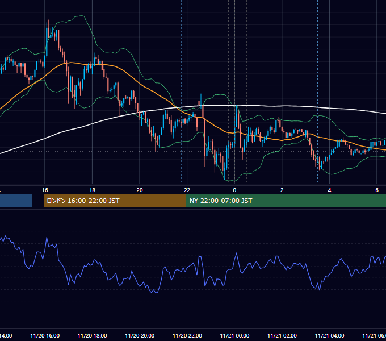The height and width of the screenshot is (341, 386).
Task: Click hour label 0 on price chart axis
Action: [x=234, y=190]
